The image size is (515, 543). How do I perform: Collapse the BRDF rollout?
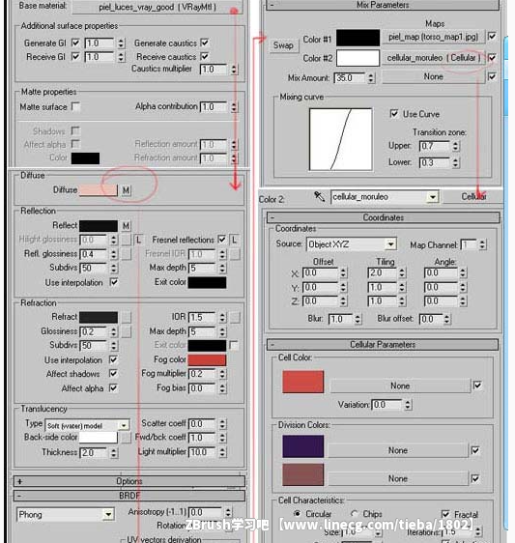coord(129,496)
